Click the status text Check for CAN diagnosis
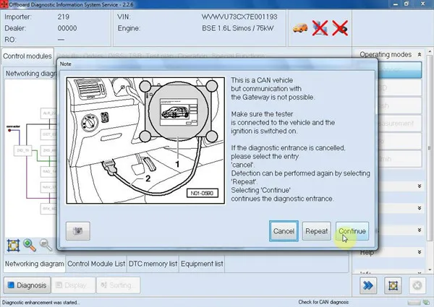This screenshot has width=434, height=307. pyautogui.click(x=323, y=302)
